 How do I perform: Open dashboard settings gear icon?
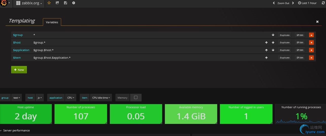(x=74, y=3)
